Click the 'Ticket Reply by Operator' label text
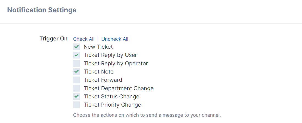The height and width of the screenshot is (123, 302). (x=116, y=63)
